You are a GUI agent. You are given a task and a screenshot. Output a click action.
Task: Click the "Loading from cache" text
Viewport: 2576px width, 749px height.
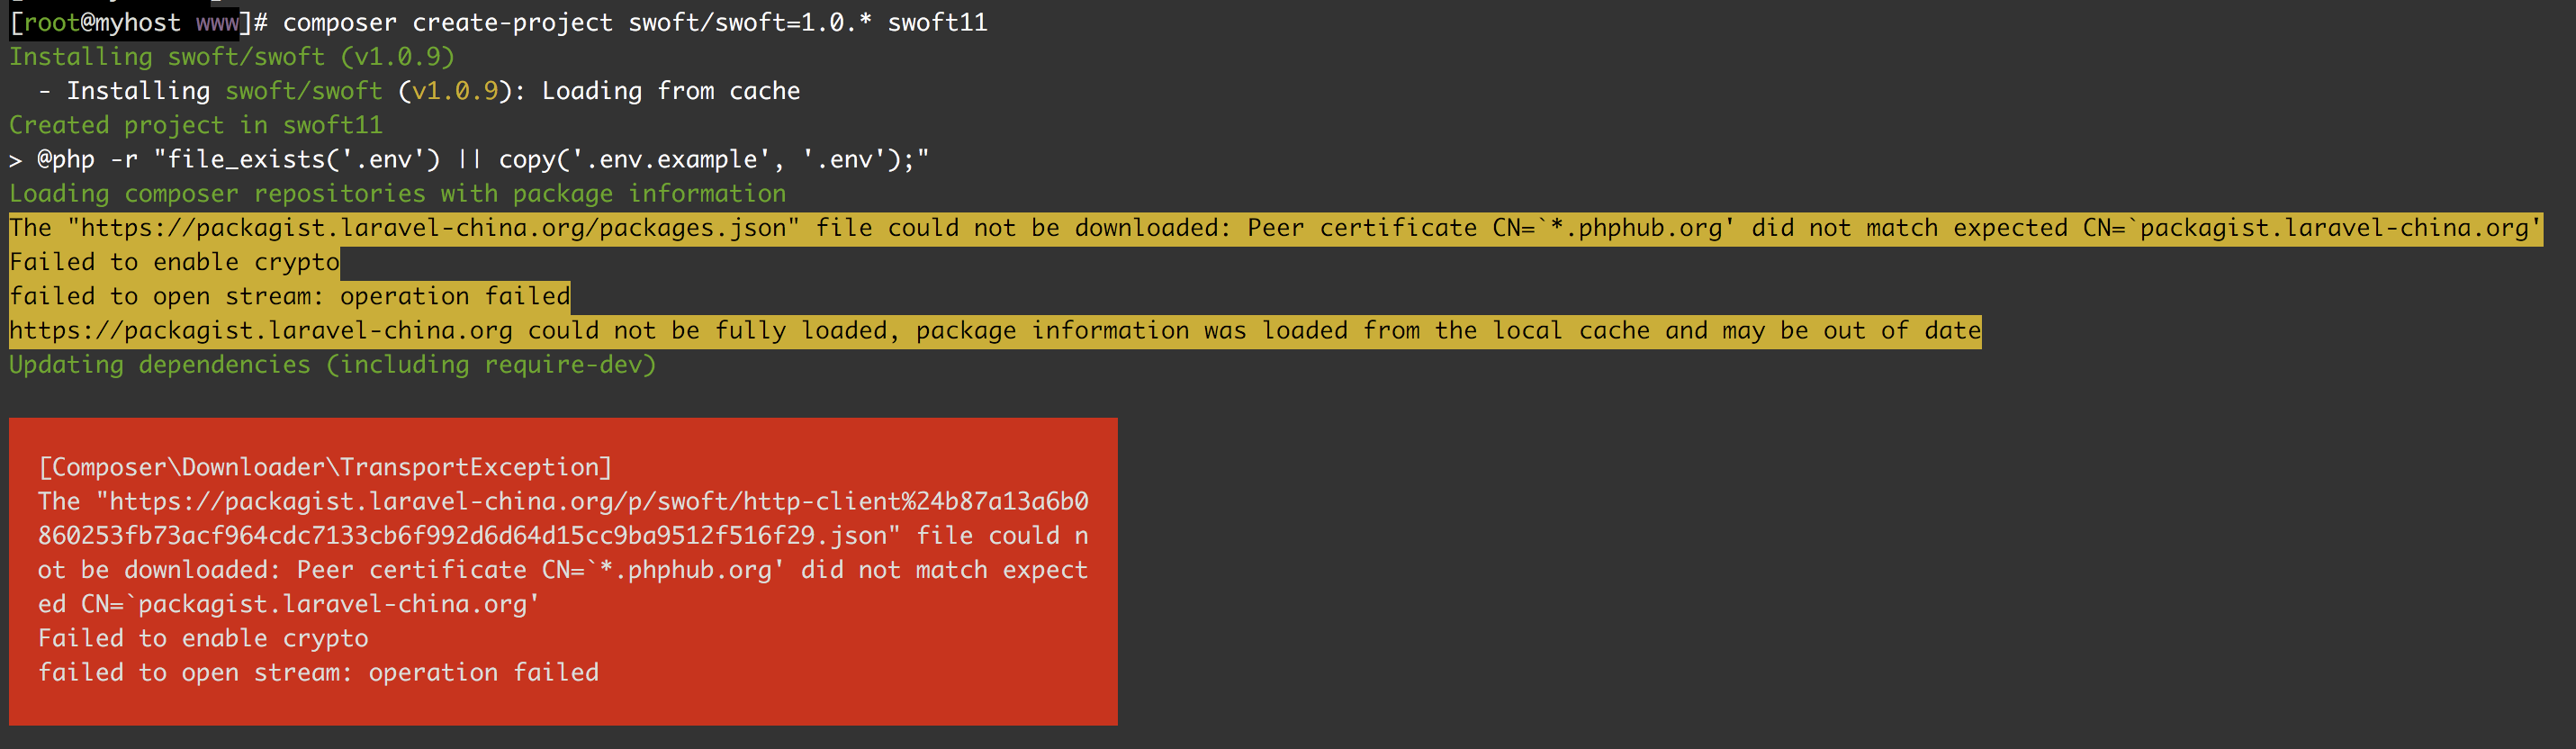click(670, 91)
